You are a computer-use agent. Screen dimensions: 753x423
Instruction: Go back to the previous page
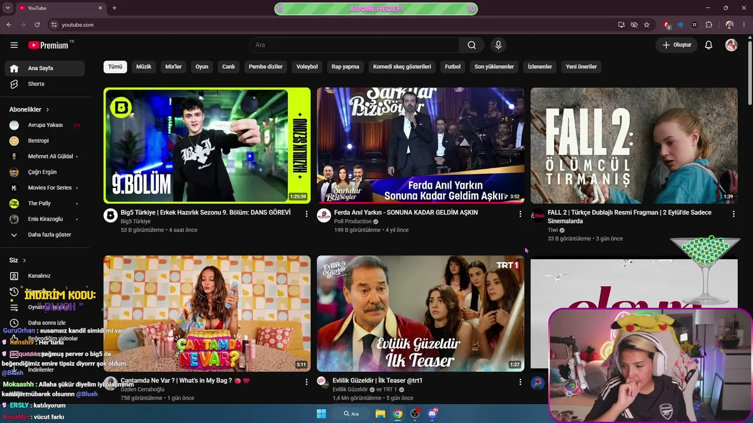coord(9,25)
